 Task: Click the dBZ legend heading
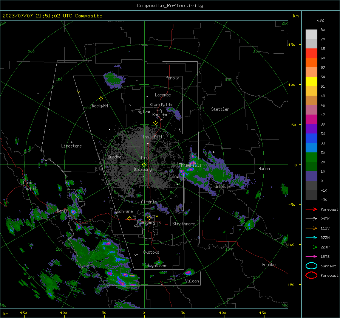(x=320, y=20)
